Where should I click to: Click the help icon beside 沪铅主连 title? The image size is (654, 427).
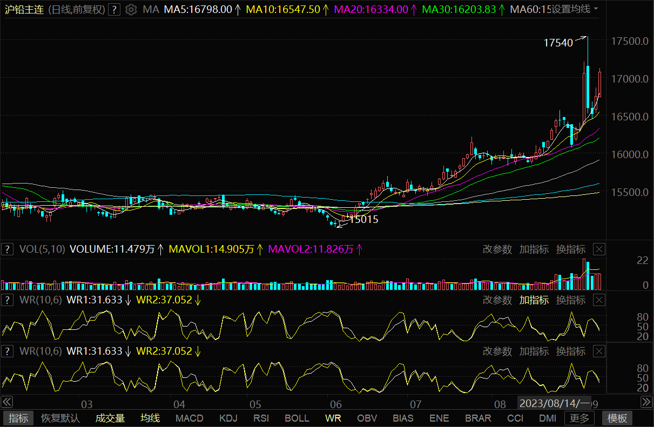tap(114, 9)
